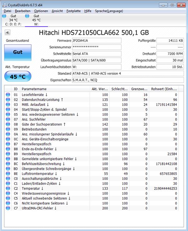Open the Optionen menu
Image resolution: width=188 pixels, height=231 pixels.
coord(41,11)
